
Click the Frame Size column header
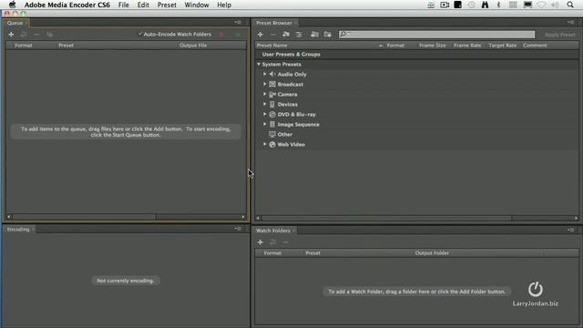[433, 46]
